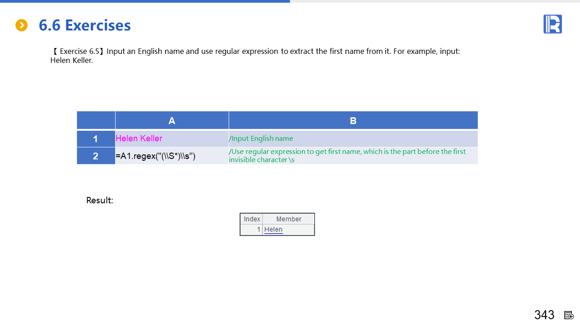Image resolution: width=580 pixels, height=326 pixels.
Task: Select row header 1 in the code table
Action: 96,139
